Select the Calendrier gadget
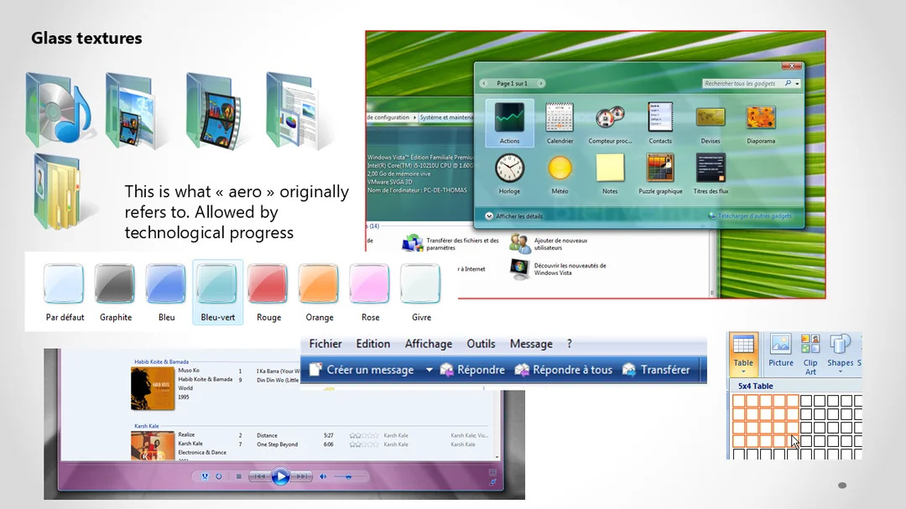 [560, 122]
